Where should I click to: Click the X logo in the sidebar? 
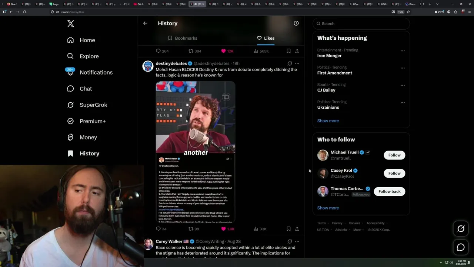[x=71, y=24]
